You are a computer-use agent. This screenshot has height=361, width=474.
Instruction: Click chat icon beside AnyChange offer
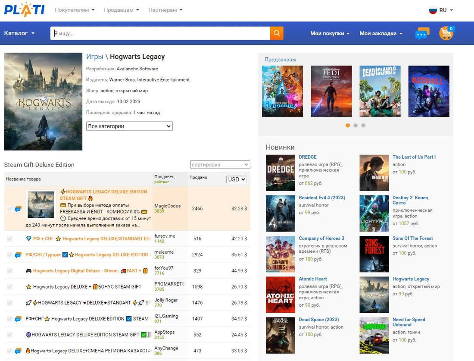[x=18, y=351]
